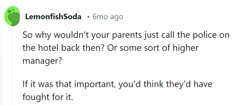Click LemonfishSoda's green avatar icon
This screenshot has width=233, height=105.
tap(12, 17)
